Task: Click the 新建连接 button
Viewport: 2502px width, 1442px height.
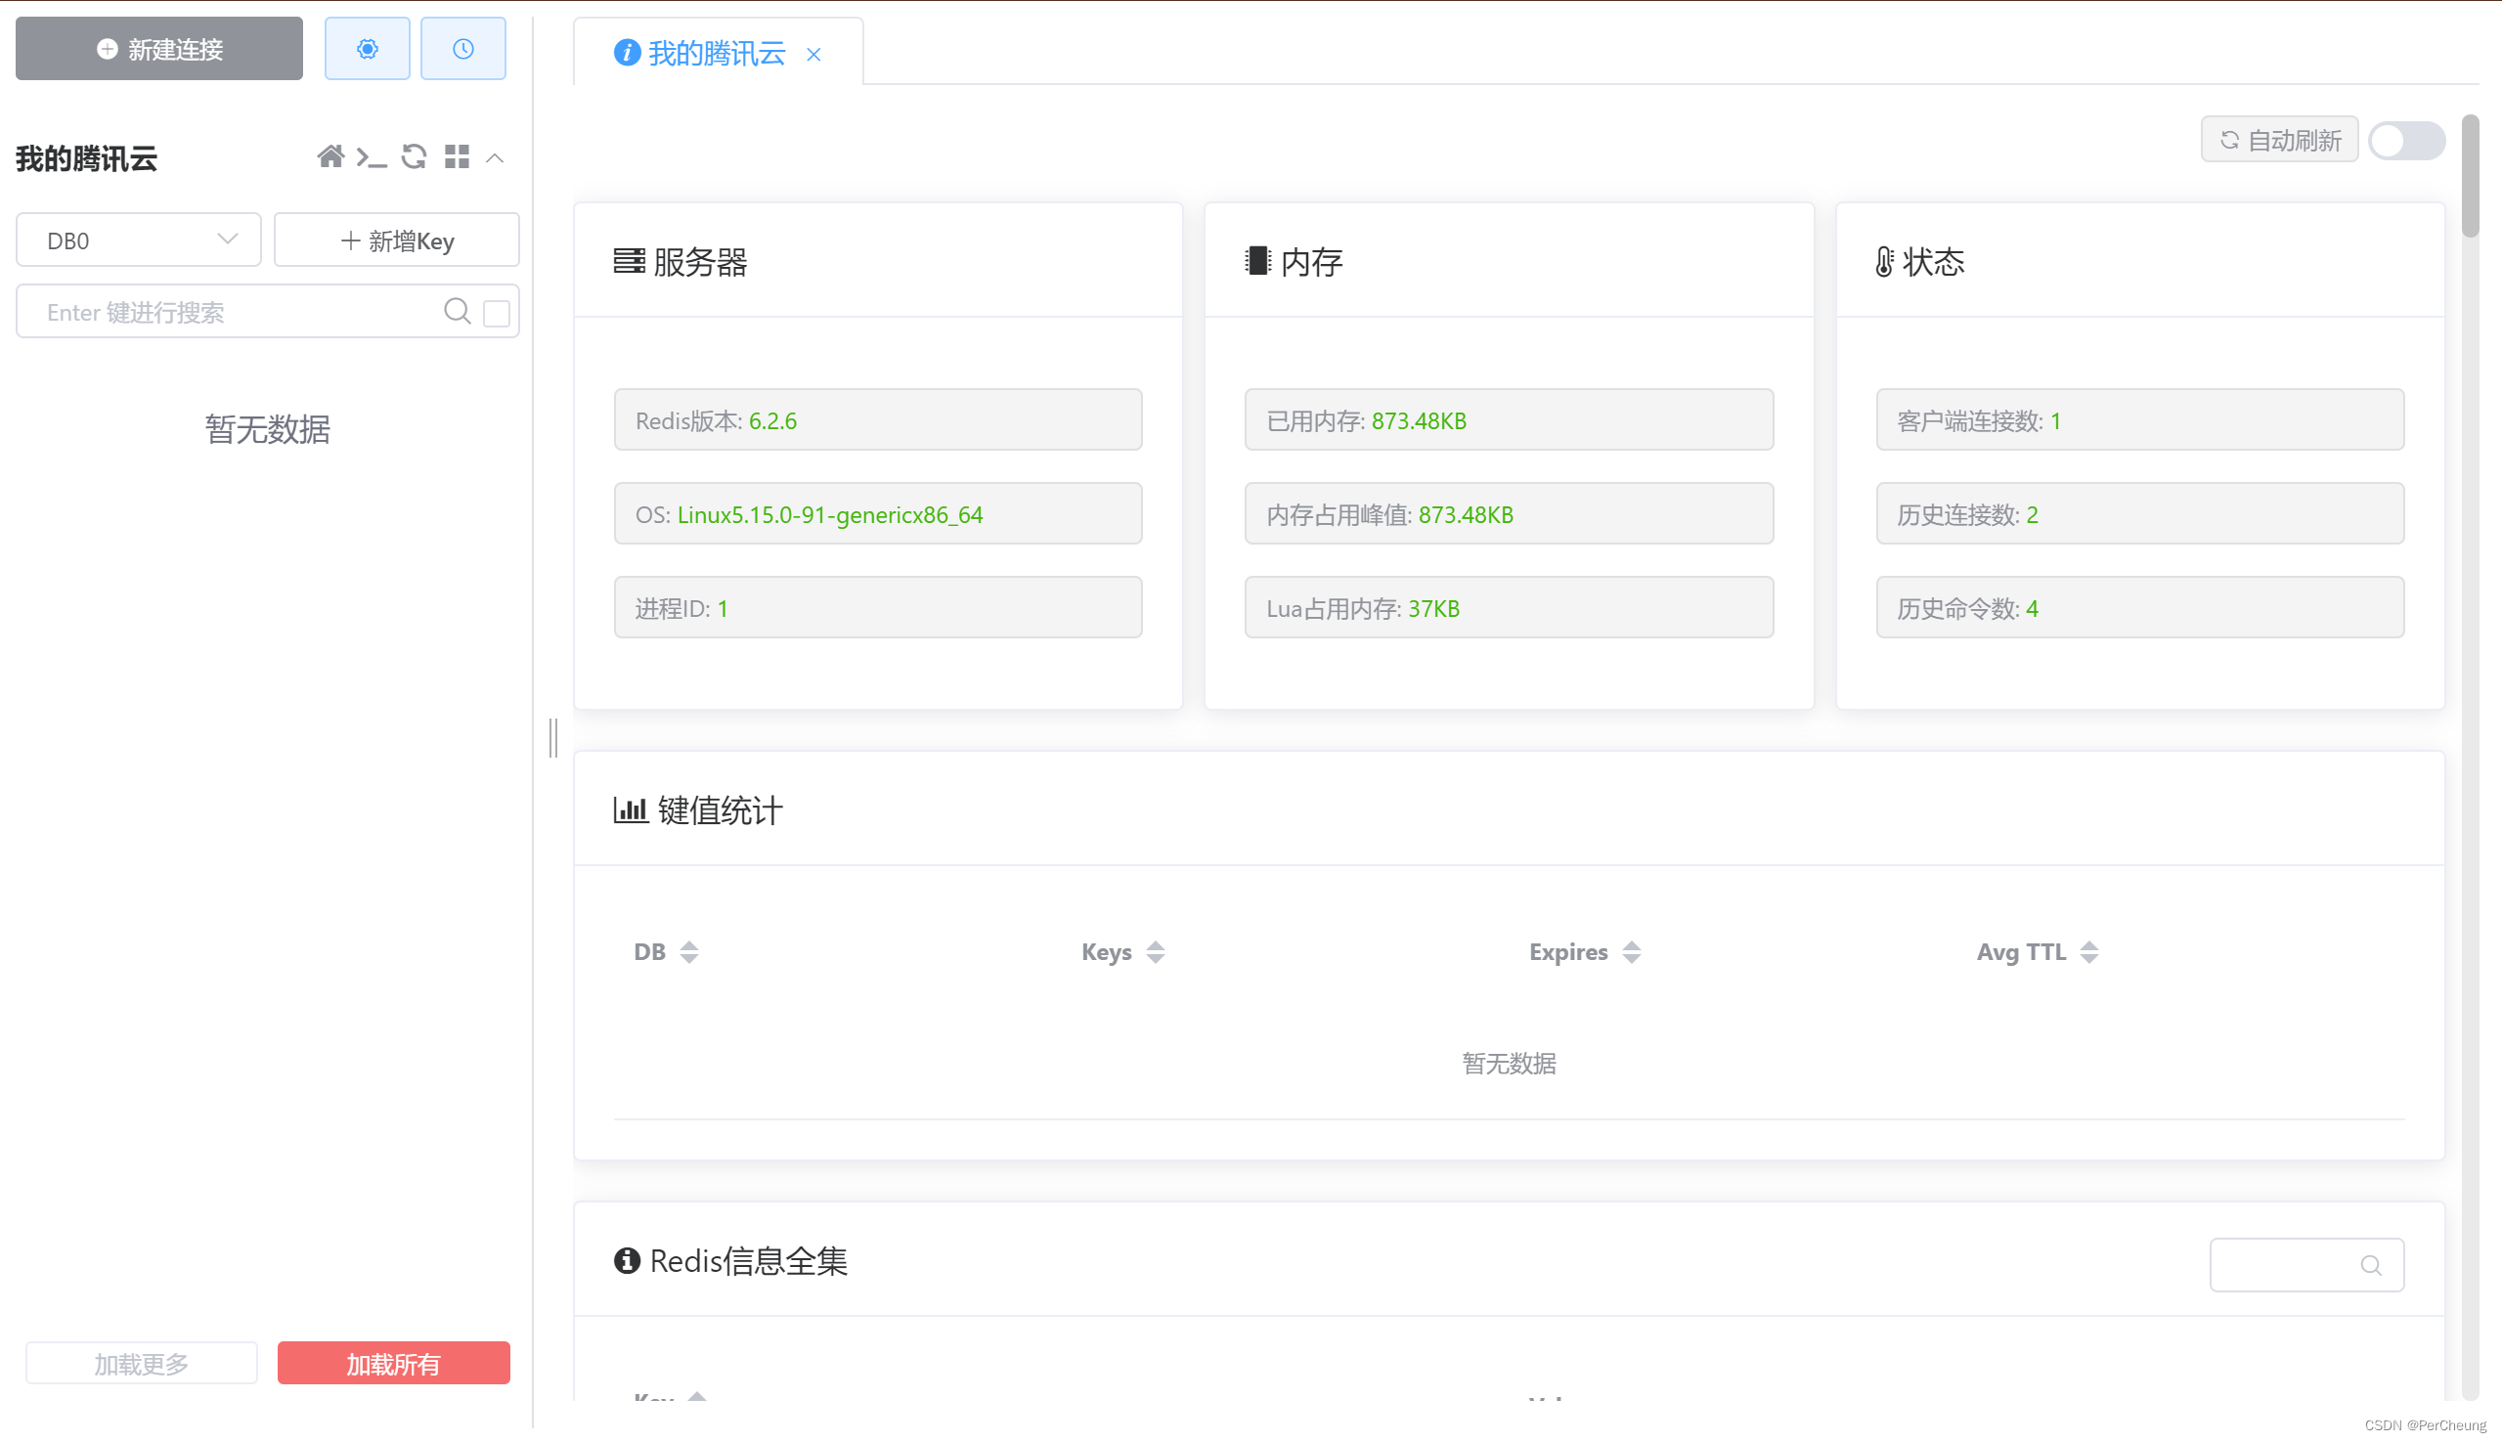Action: click(158, 49)
